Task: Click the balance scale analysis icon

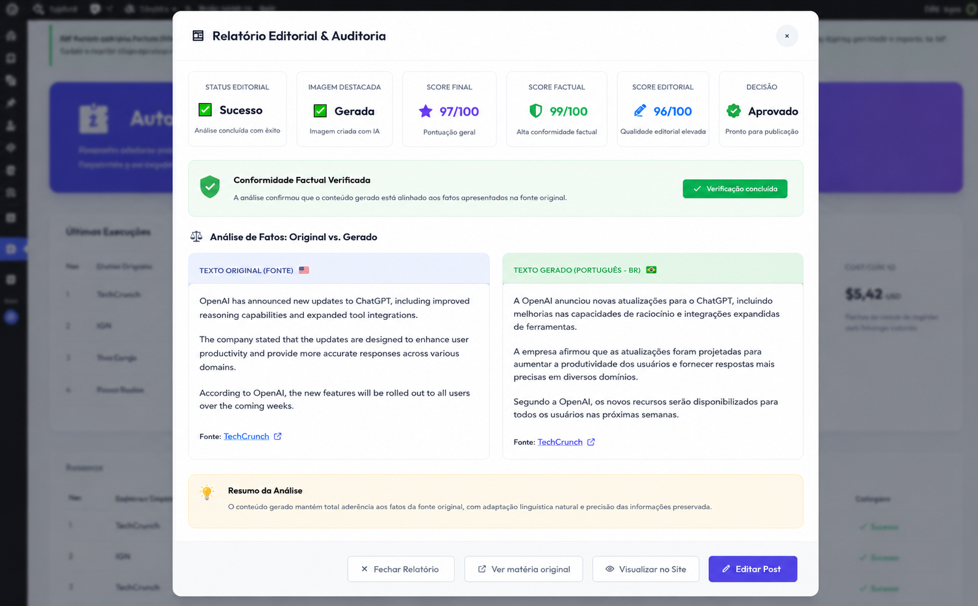Action: click(x=196, y=236)
